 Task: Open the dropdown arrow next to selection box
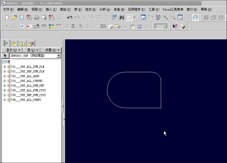point(134,17)
